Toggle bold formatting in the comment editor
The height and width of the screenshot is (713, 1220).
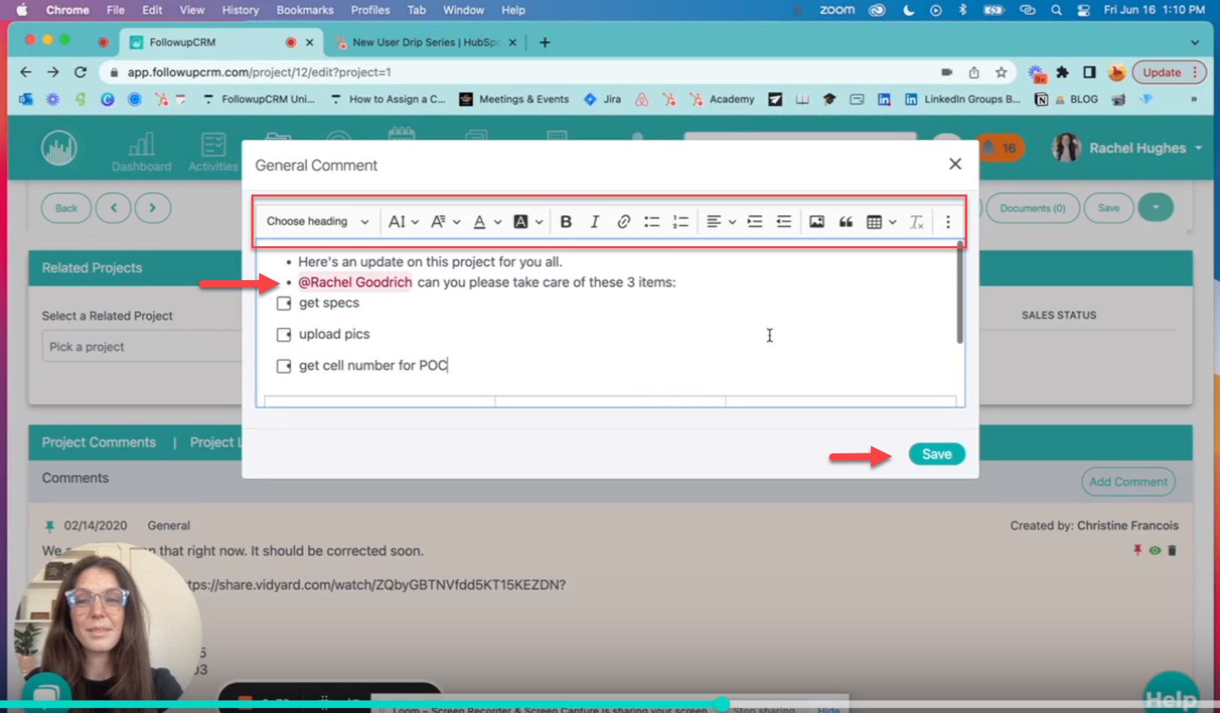[566, 221]
